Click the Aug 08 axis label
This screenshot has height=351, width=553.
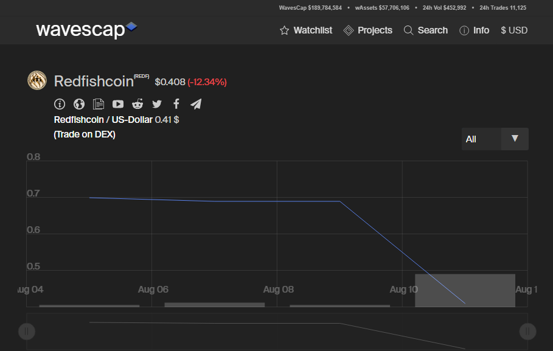(278, 290)
